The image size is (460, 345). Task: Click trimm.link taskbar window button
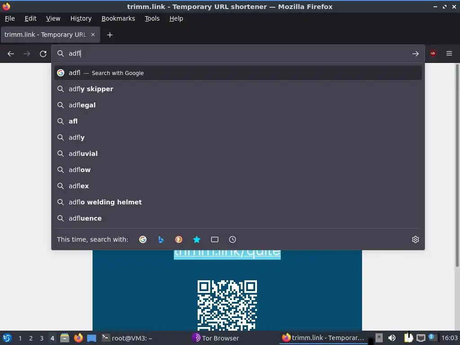(x=323, y=338)
